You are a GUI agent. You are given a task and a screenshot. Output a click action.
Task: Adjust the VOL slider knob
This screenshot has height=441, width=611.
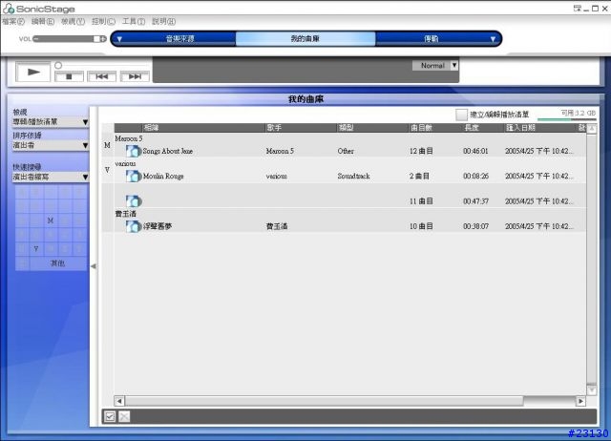96,38
